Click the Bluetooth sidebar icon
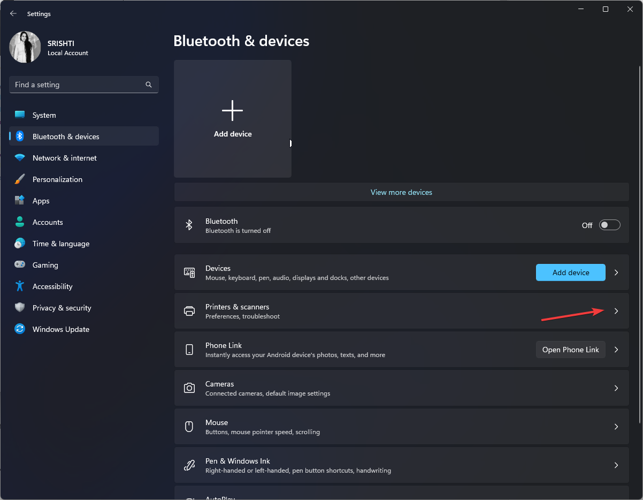643x500 pixels. tap(20, 137)
